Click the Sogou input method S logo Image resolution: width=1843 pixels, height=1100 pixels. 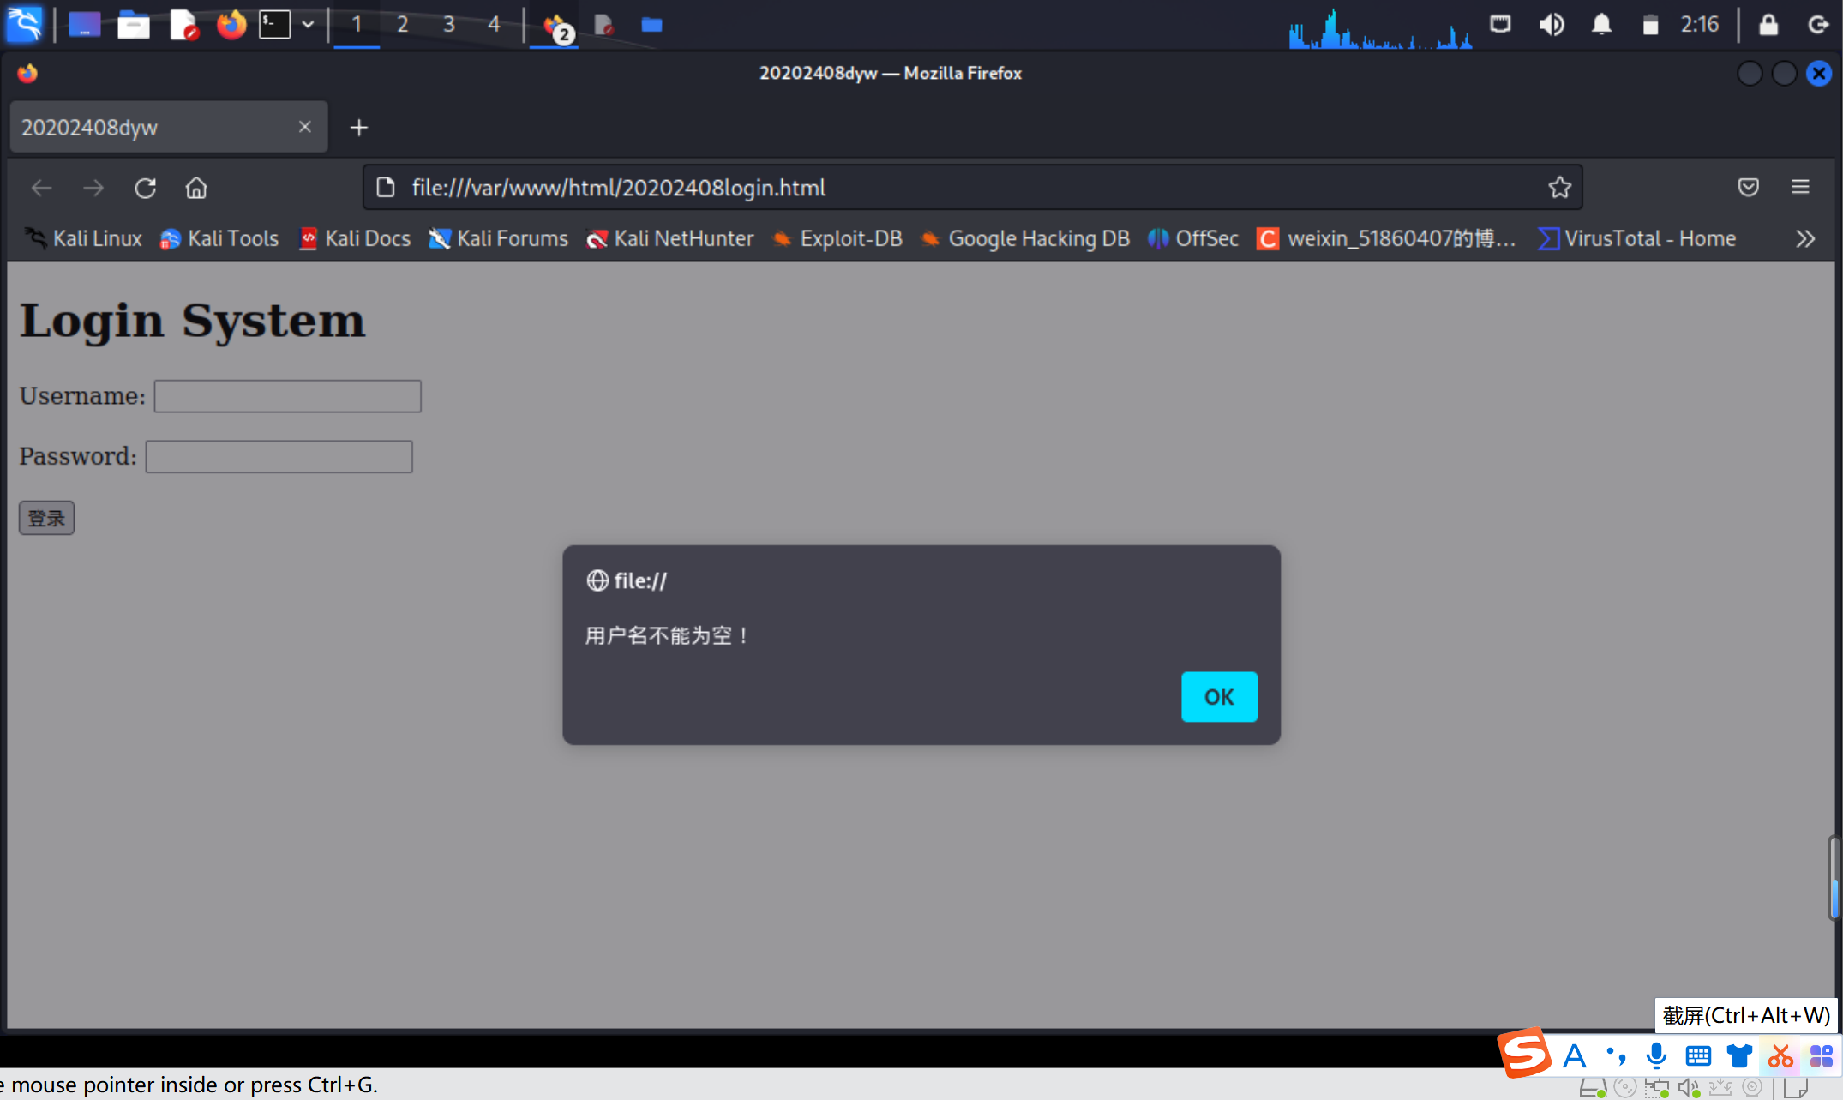pos(1523,1053)
